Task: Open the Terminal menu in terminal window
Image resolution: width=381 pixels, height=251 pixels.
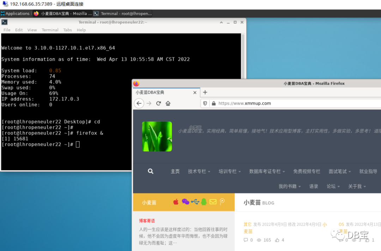Action: [50, 30]
